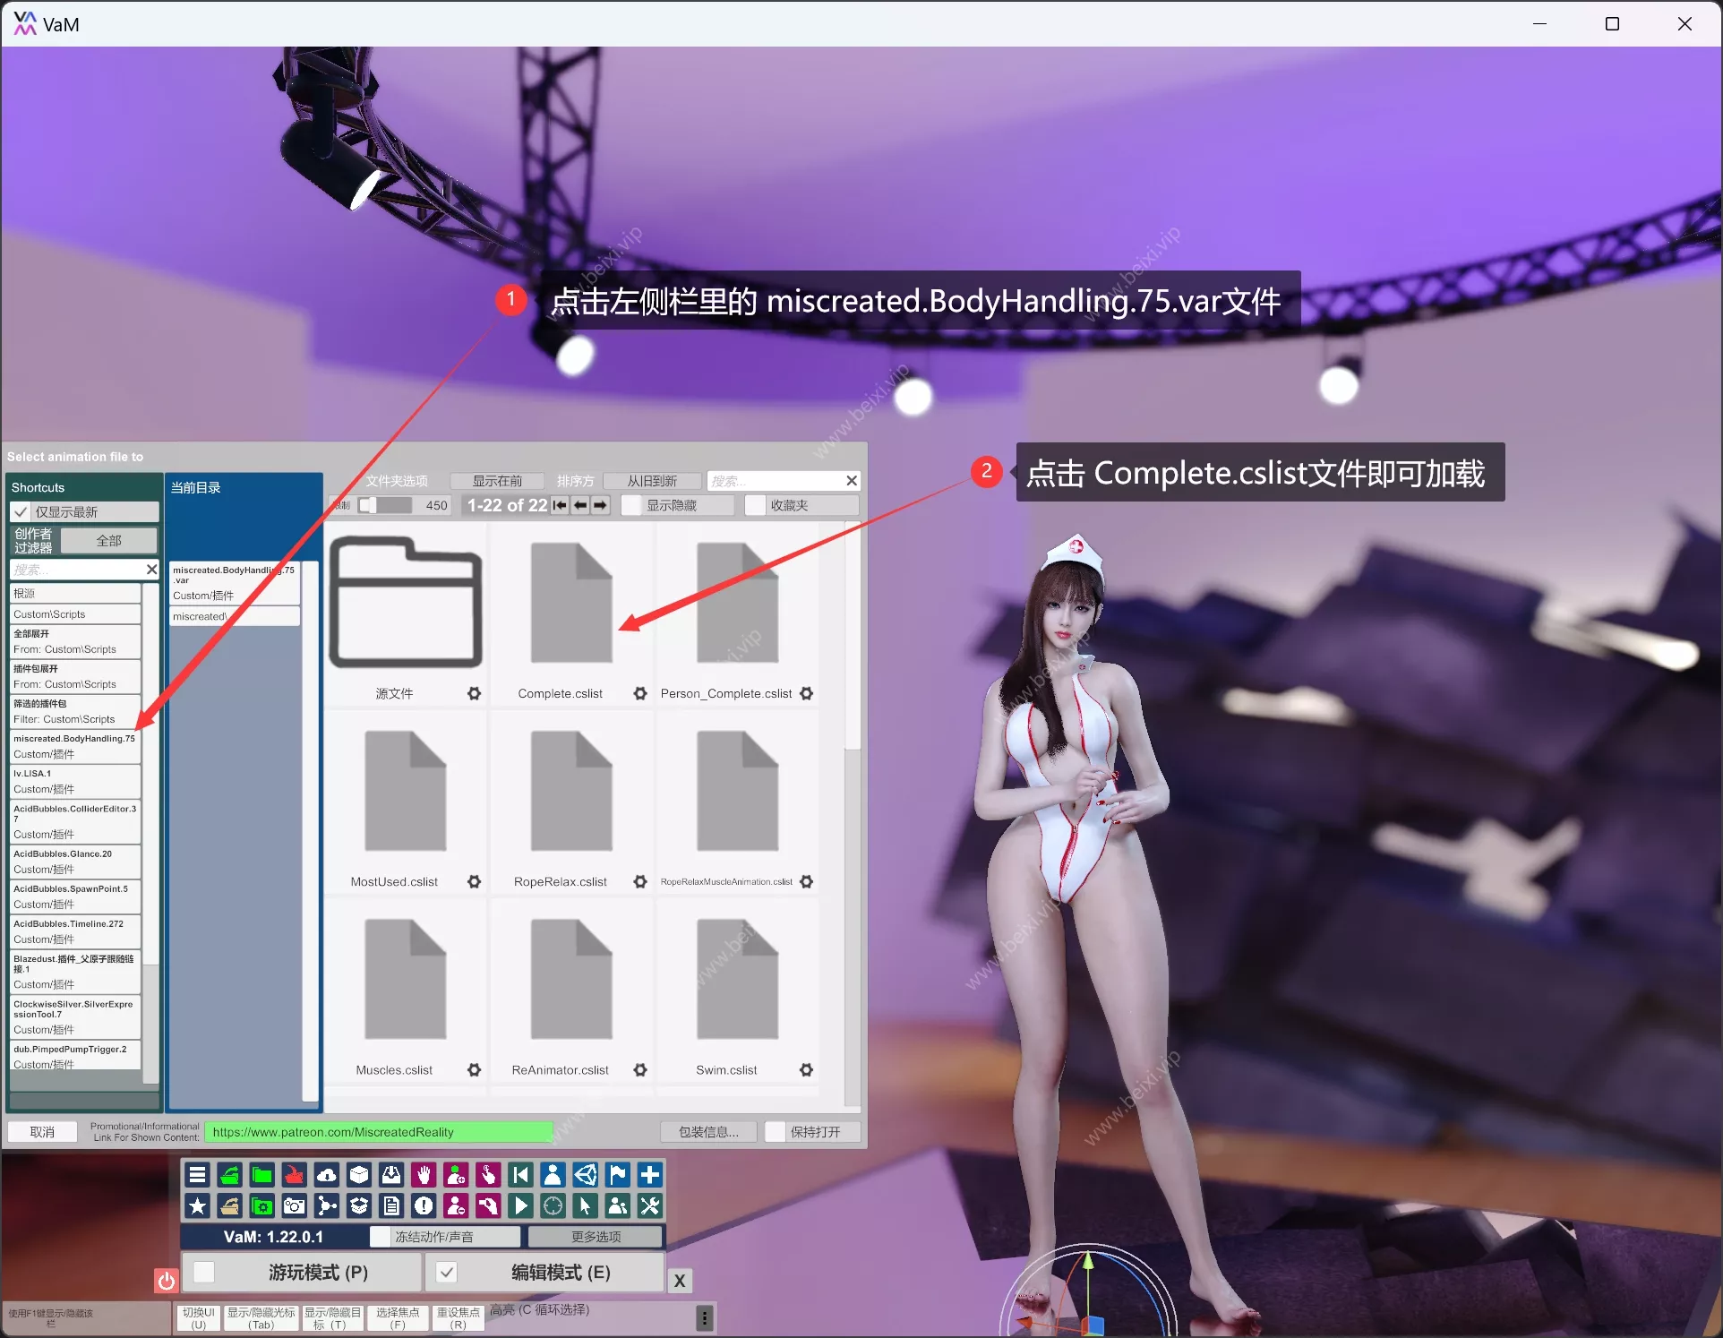Toggle 仅显示最新 checkbox in Shortcuts
Screen dimensions: 1723x1338
click(x=21, y=511)
